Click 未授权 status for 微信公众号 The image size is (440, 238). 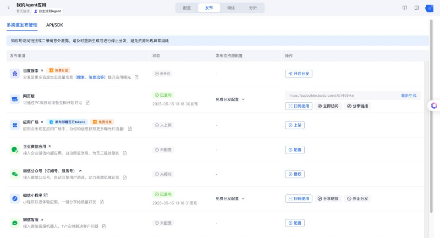pyautogui.click(x=163, y=174)
